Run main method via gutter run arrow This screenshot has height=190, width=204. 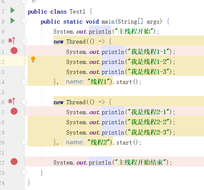click(13, 21)
